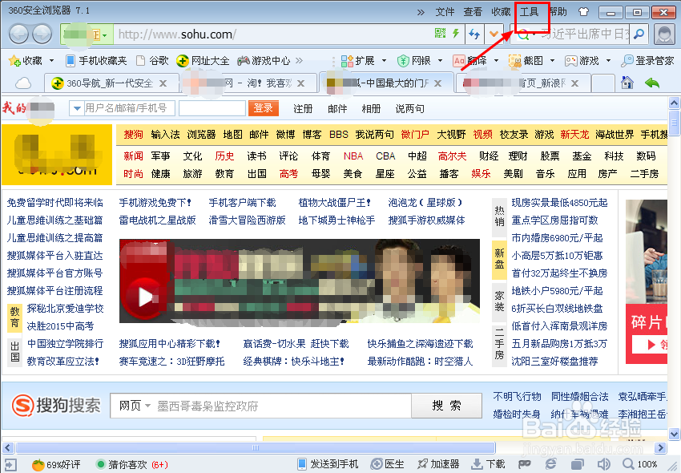This screenshot has height=473, width=681.
Task: Toggle the green lightning speed mode icon
Action: [456, 33]
